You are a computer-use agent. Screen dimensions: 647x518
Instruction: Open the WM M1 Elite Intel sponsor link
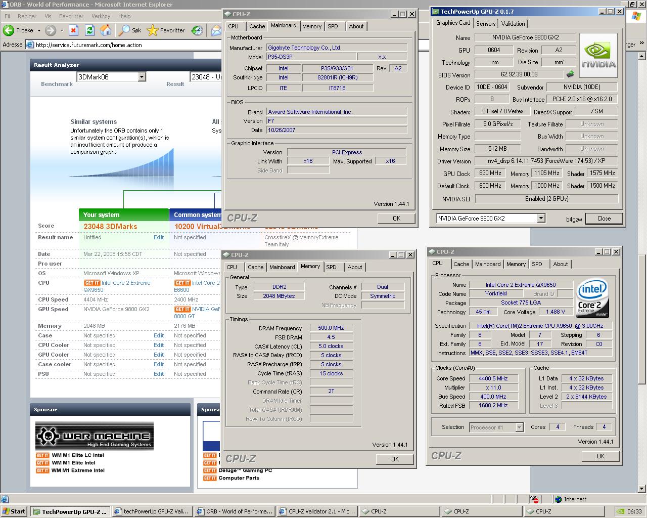click(73, 463)
